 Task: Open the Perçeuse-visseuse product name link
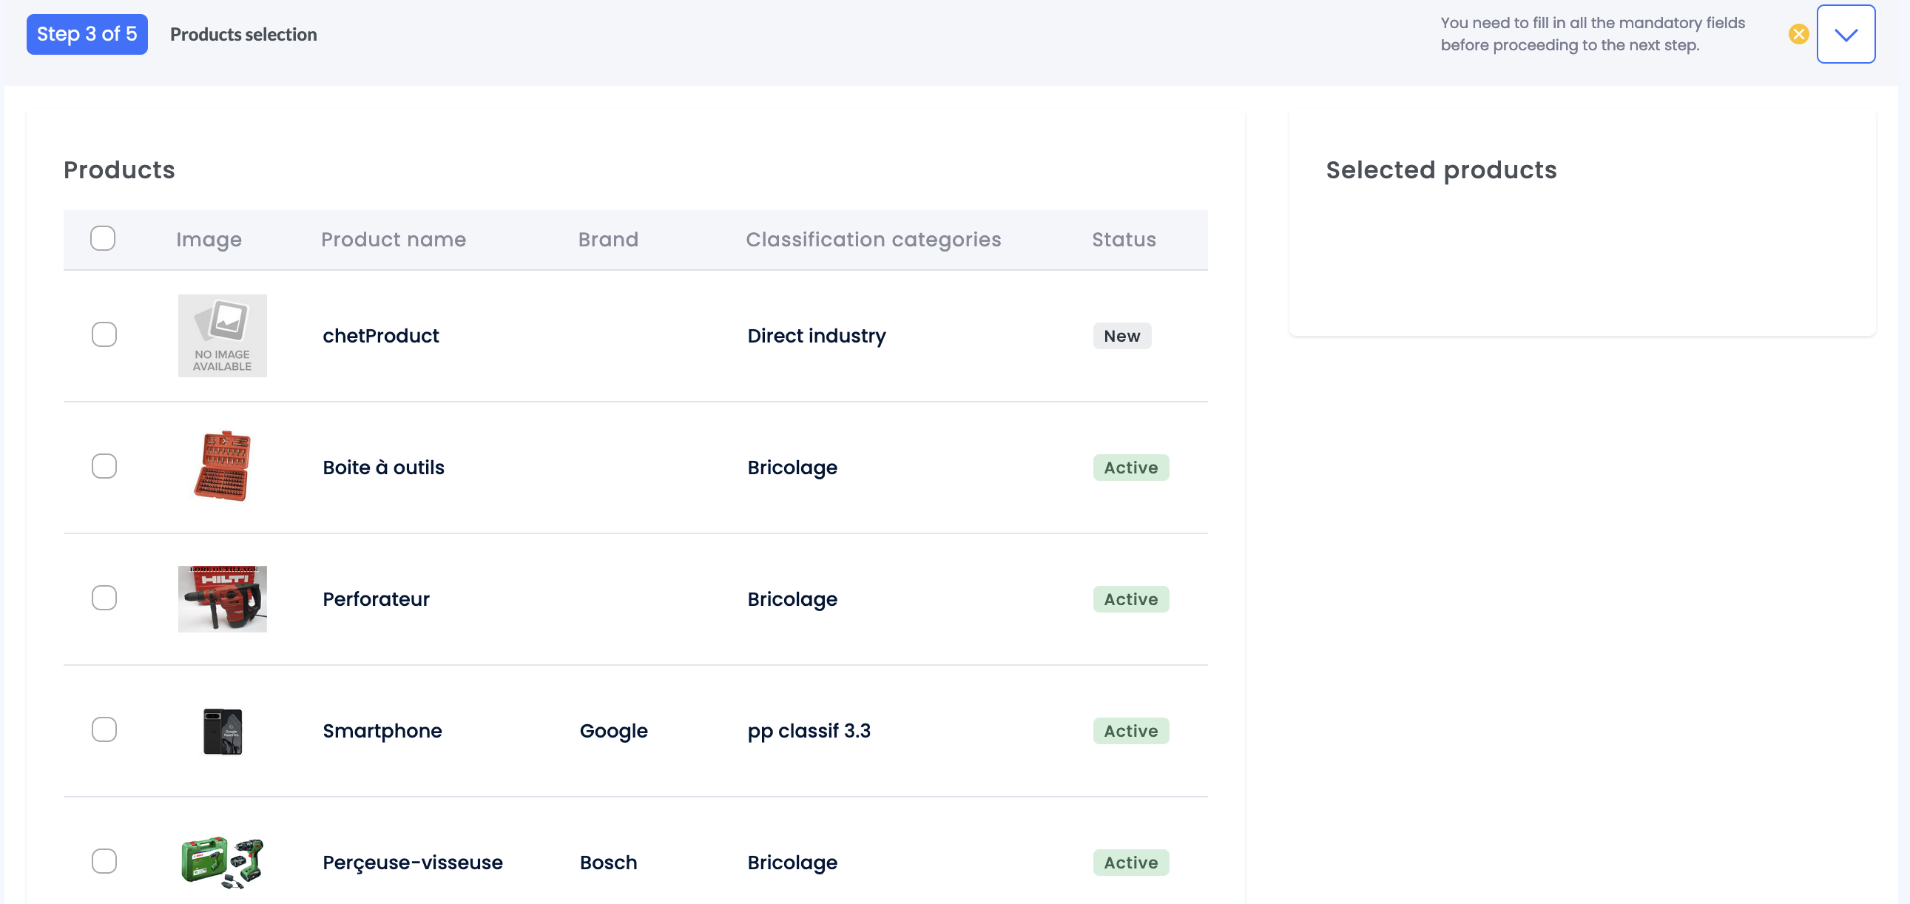click(413, 862)
